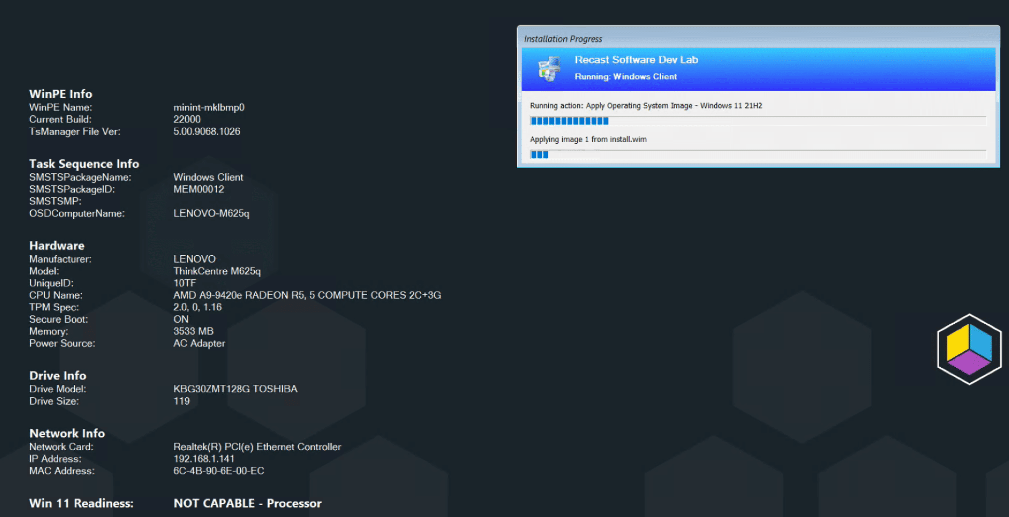The image size is (1009, 517).
Task: Click the 'Drive Info' section heading
Action: pos(58,376)
